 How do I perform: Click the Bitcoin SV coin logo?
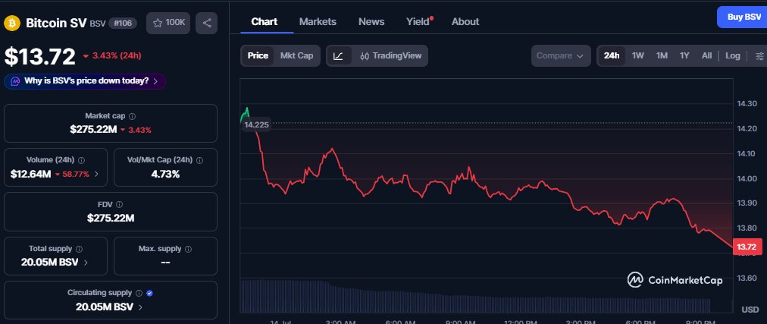tap(11, 23)
